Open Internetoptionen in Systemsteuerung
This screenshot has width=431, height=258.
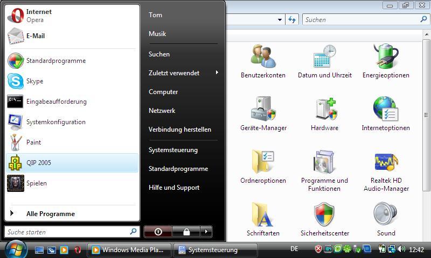click(x=386, y=114)
